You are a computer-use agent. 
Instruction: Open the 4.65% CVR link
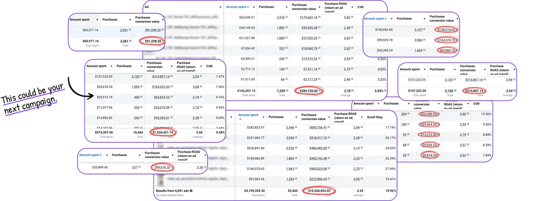pyautogui.click(x=381, y=69)
